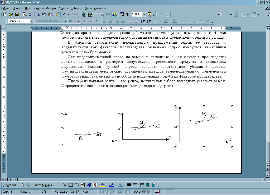Align text left
Image resolution: width=270 pixels, height=195 pixels.
pos(105,21)
